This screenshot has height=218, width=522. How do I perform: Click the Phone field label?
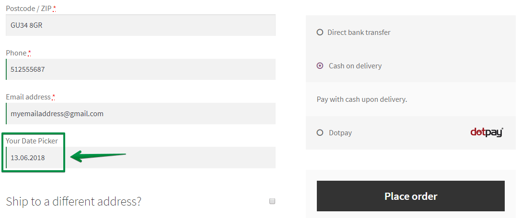[x=16, y=53]
